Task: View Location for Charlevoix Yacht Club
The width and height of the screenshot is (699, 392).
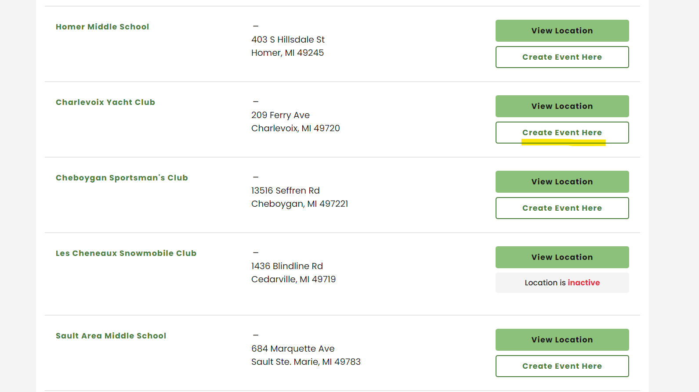Action: (562, 106)
